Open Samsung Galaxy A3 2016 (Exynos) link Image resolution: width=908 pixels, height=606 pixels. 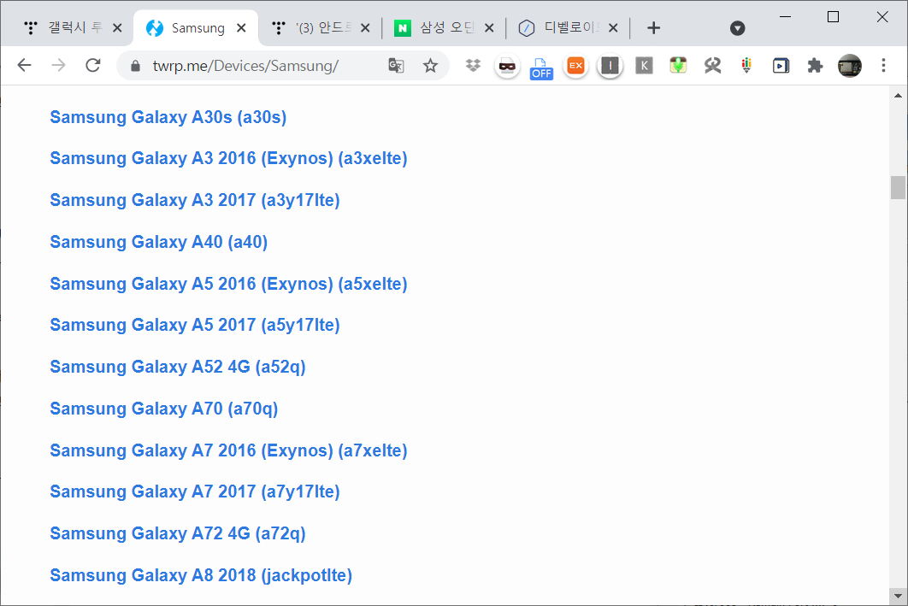click(x=229, y=158)
